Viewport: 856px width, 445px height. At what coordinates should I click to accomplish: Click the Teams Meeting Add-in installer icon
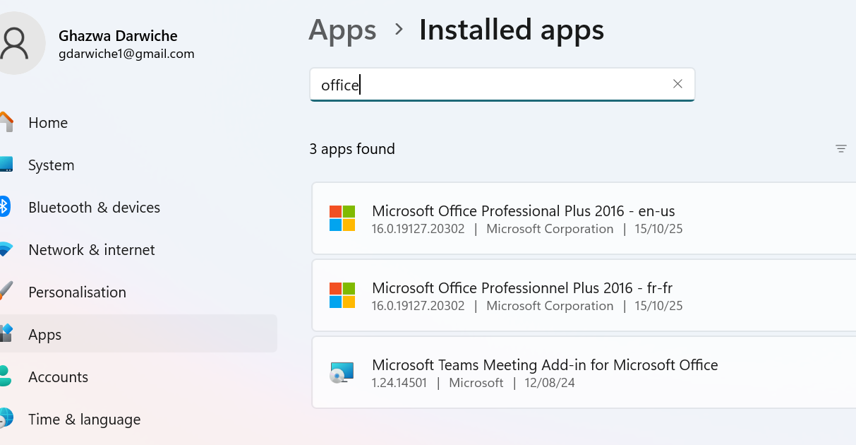point(342,372)
